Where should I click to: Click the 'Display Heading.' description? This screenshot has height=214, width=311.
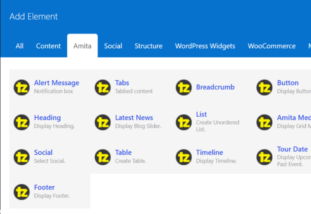click(54, 126)
